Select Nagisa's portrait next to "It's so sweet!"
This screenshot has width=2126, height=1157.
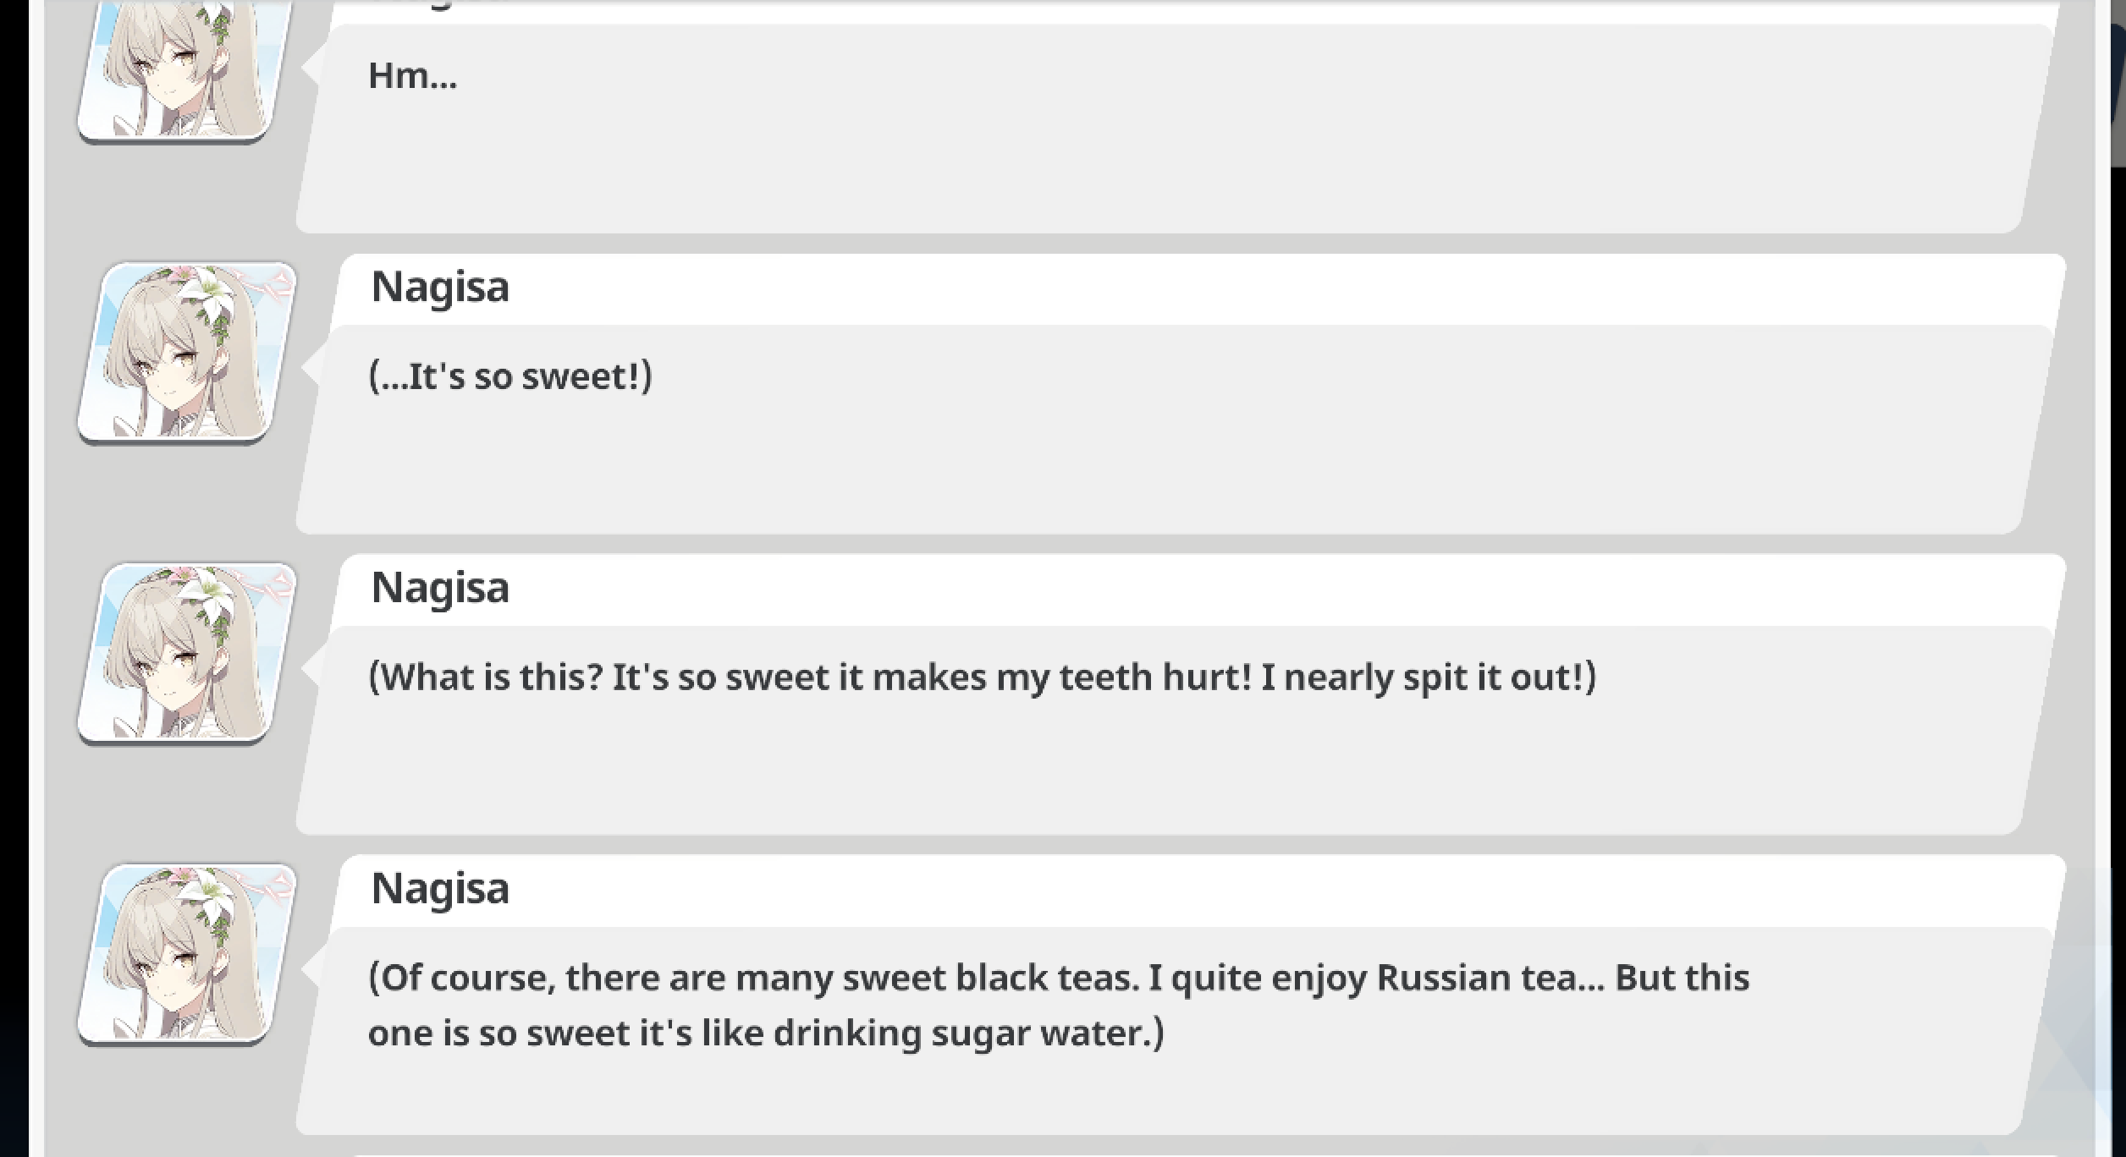(x=186, y=353)
